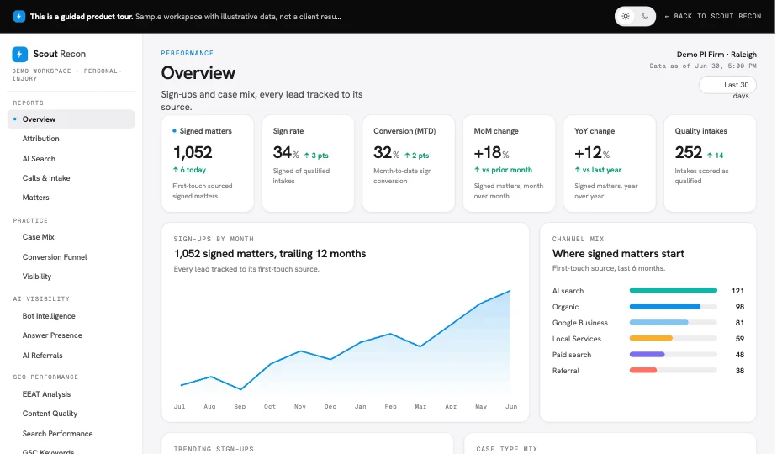777x454 pixels.
Task: Click the Sign rate card
Action: 308,164
